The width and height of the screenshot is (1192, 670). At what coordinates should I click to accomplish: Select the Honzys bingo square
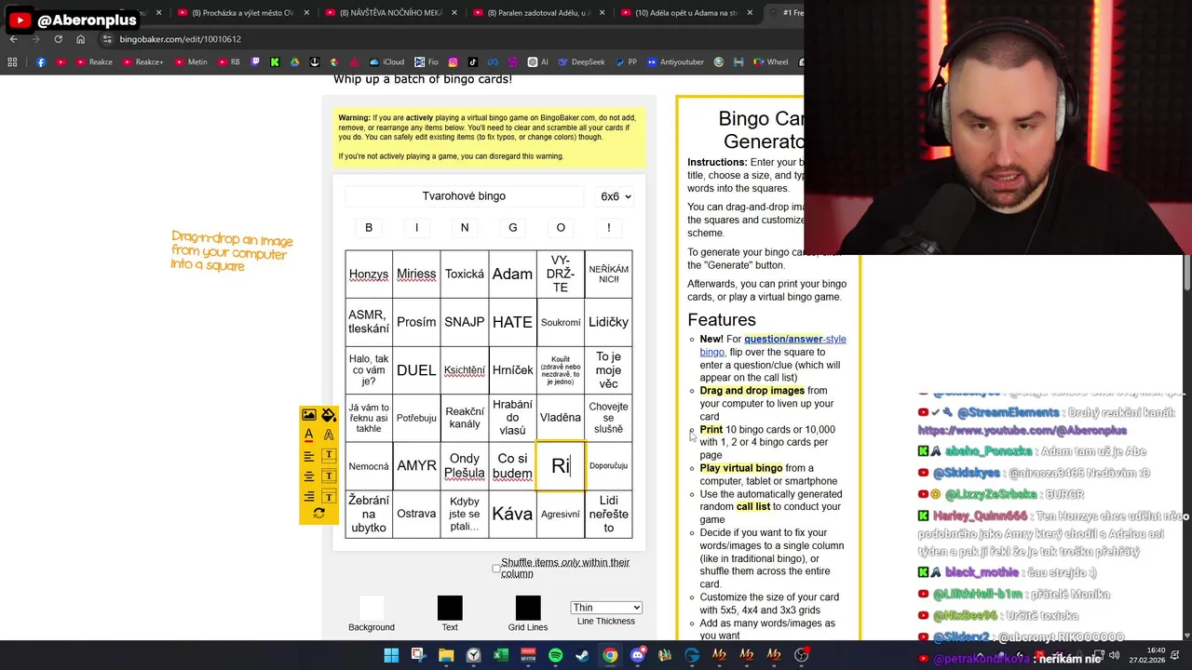[x=369, y=275]
